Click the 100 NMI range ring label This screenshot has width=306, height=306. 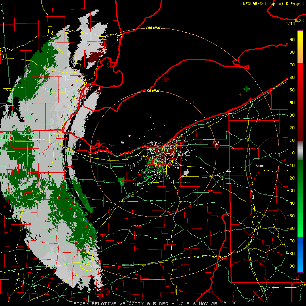point(153,28)
